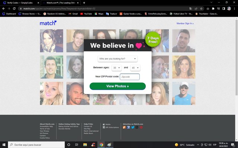Open the Fútbol Libre TV bookmark
238x148 pixels.
pos(181,14)
